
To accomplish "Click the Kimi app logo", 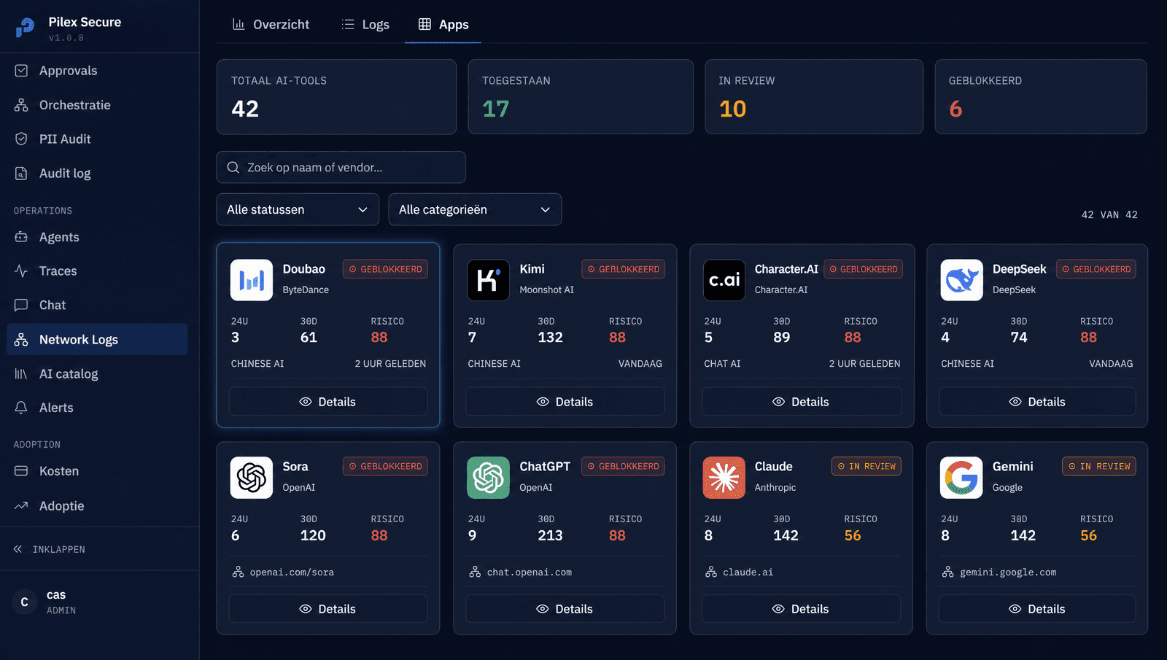I will coord(488,280).
